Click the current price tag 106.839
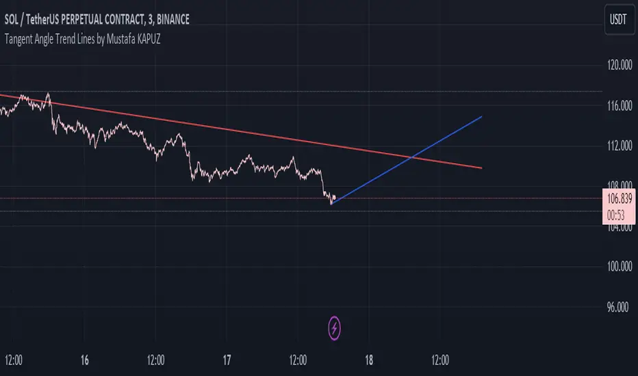638x376 pixels. pos(620,198)
